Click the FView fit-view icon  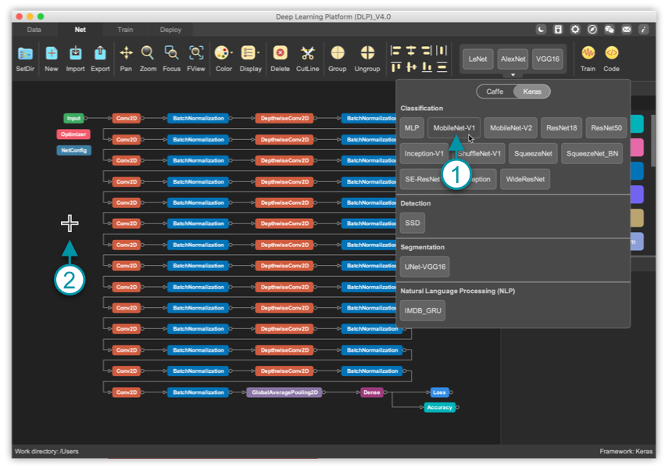(x=196, y=54)
